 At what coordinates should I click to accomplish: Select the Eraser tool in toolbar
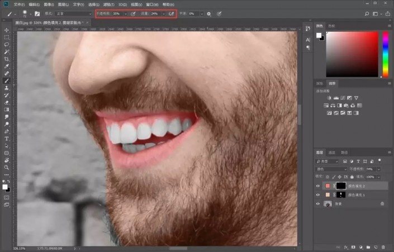(x=7, y=102)
